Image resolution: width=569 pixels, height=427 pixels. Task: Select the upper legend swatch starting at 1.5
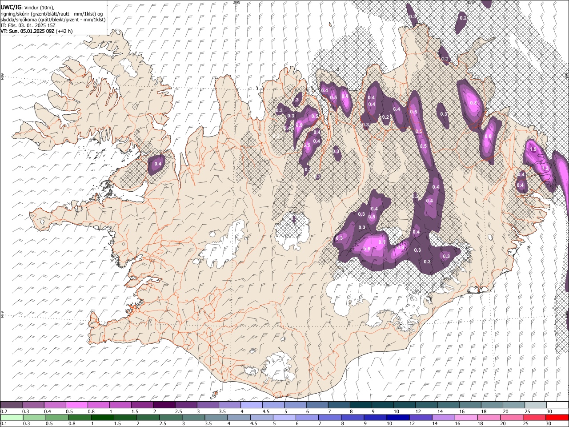pyautogui.click(x=142, y=405)
